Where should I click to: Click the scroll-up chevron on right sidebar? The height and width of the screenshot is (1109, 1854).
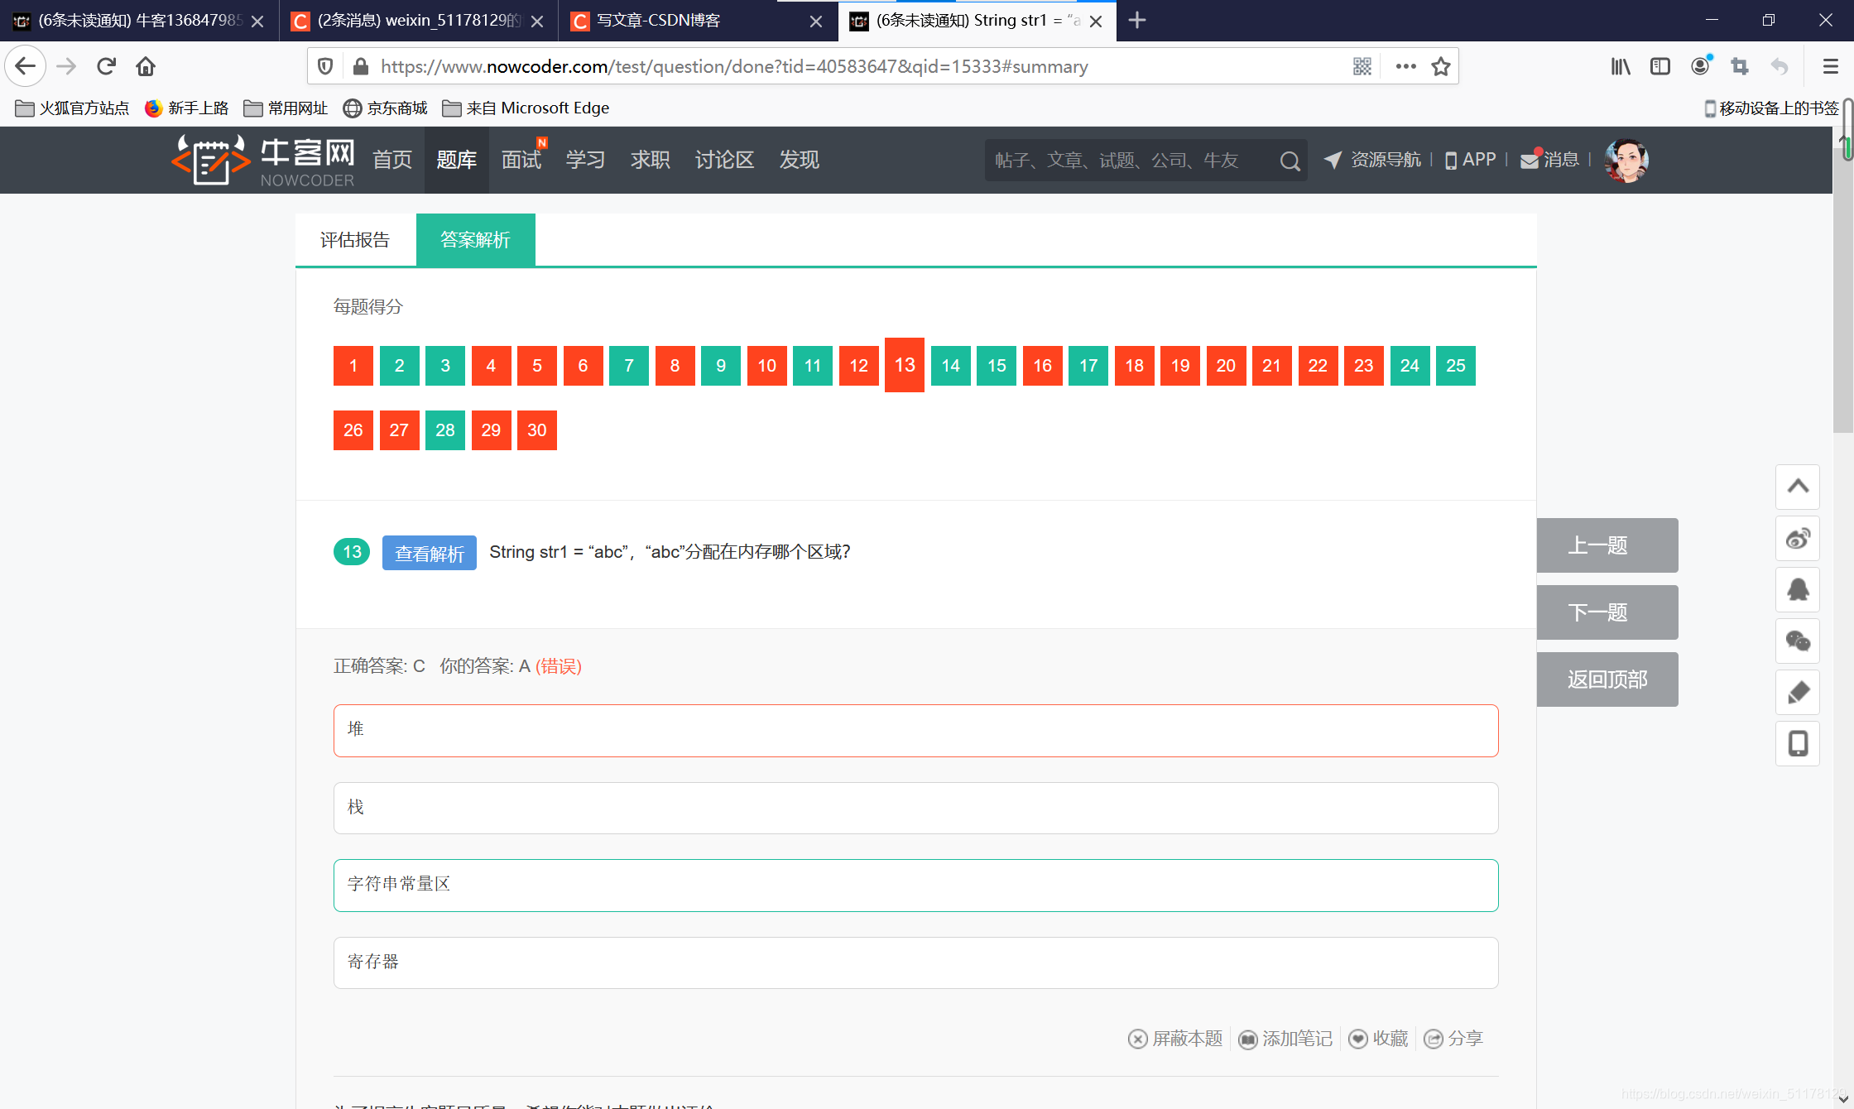coord(1798,487)
